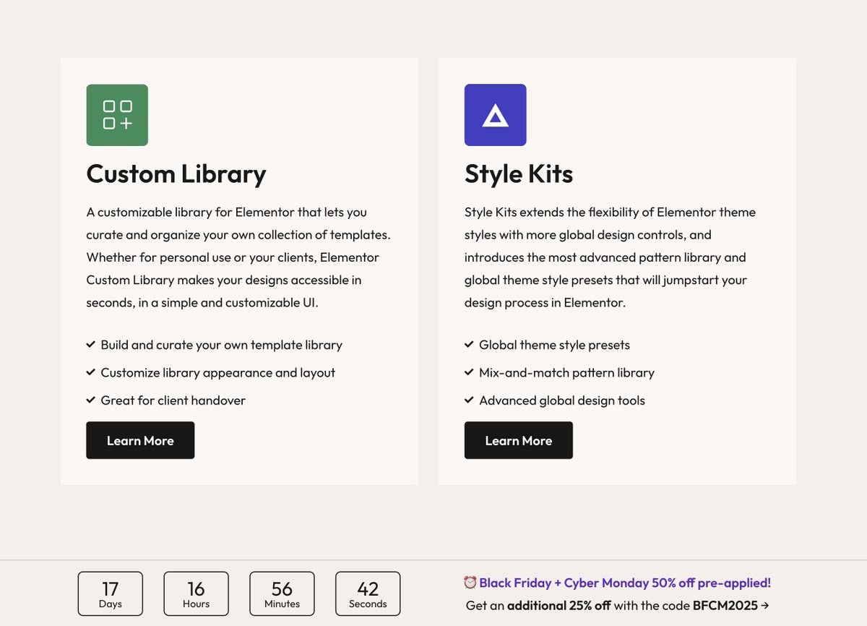
Task: Click the countdown Hours box
Action: tap(196, 593)
